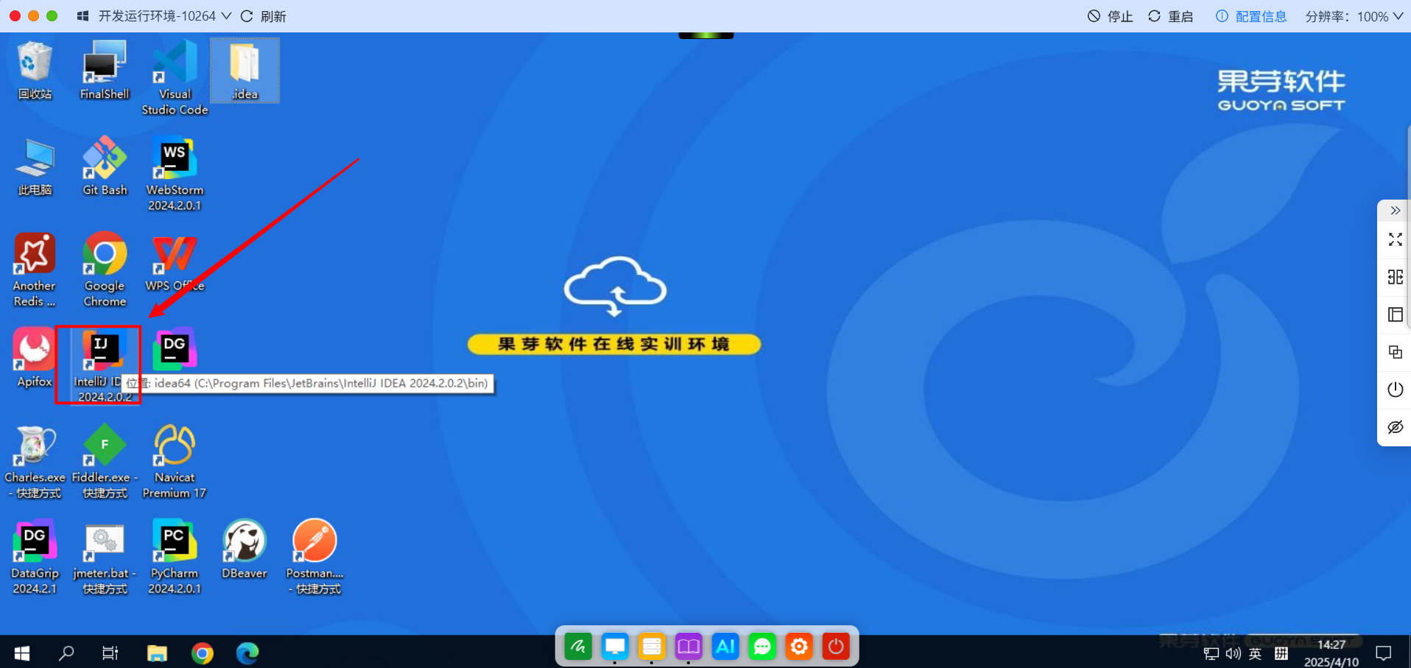Click the 刷新 refresh button

click(x=264, y=16)
